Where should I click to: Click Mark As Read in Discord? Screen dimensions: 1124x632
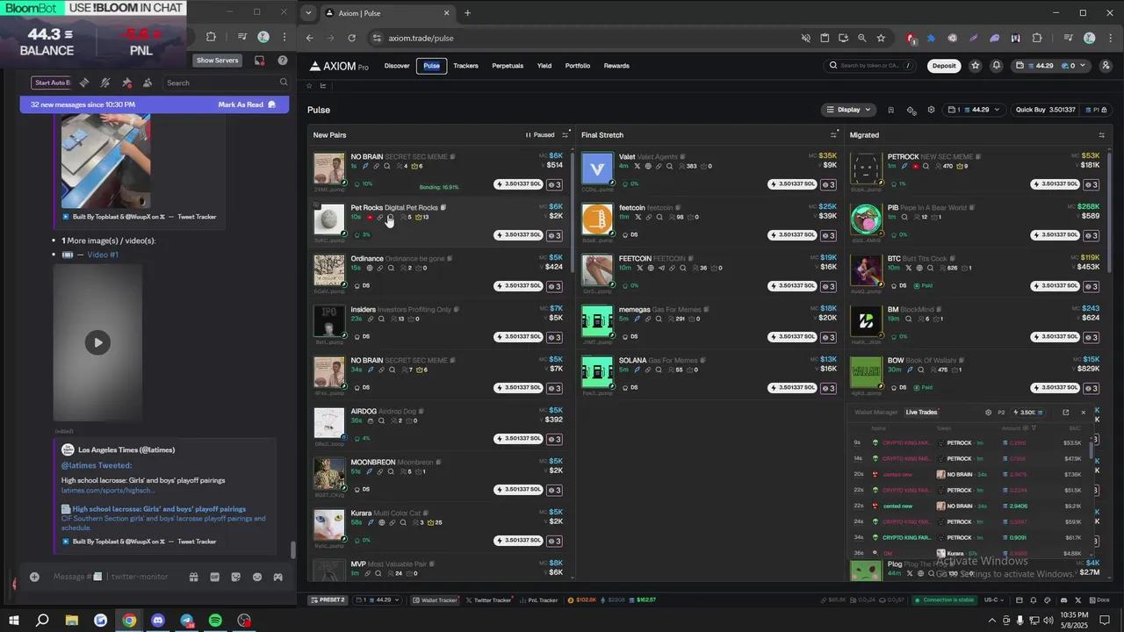[247, 104]
